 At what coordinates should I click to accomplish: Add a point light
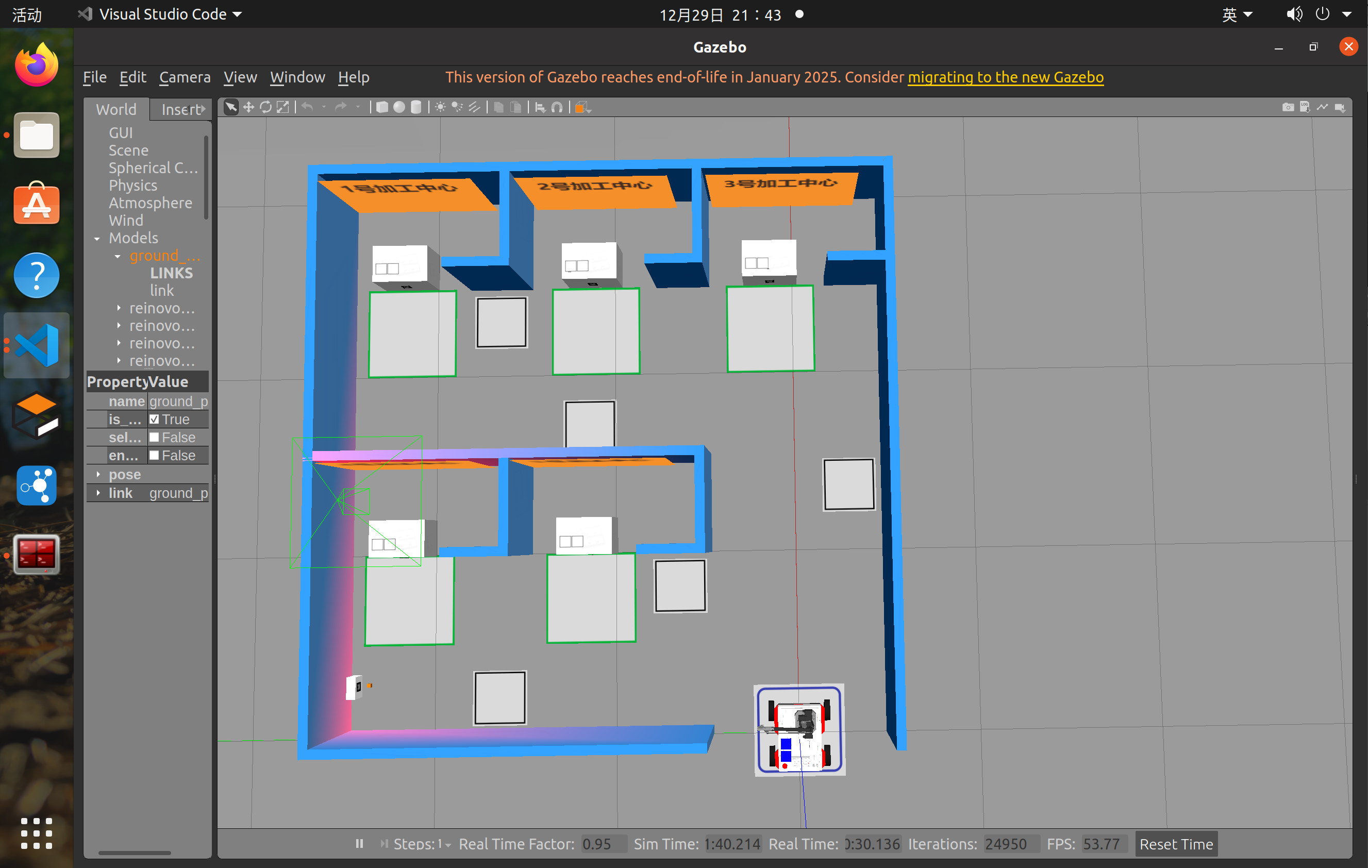(x=440, y=107)
